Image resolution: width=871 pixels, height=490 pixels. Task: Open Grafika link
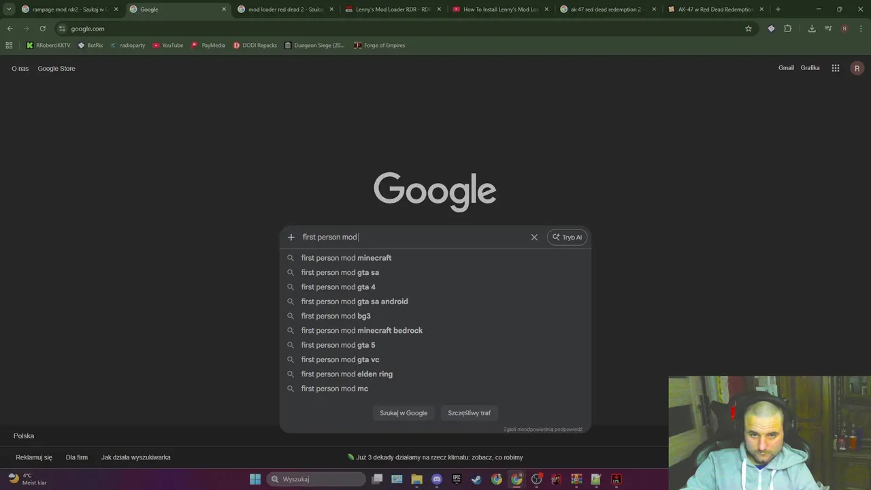[810, 68]
